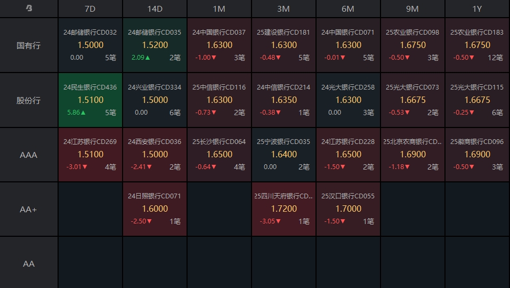Open the 24西安银行CD036 cell

tap(155, 155)
